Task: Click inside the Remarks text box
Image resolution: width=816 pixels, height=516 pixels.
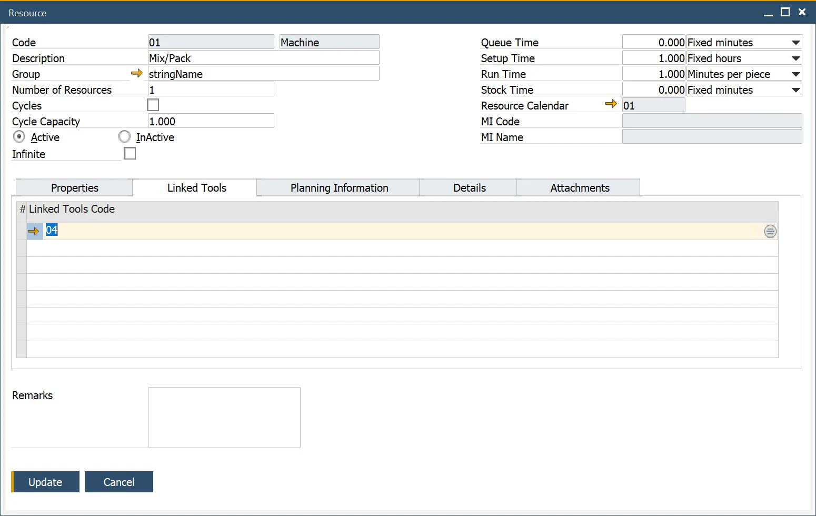Action: (224, 418)
